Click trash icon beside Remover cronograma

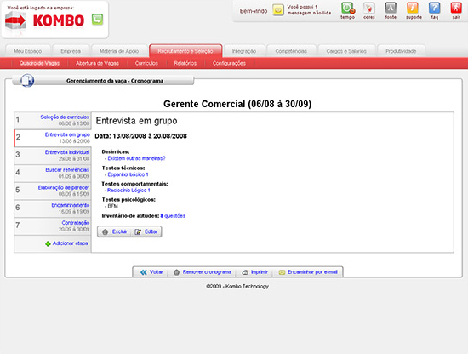[176, 272]
